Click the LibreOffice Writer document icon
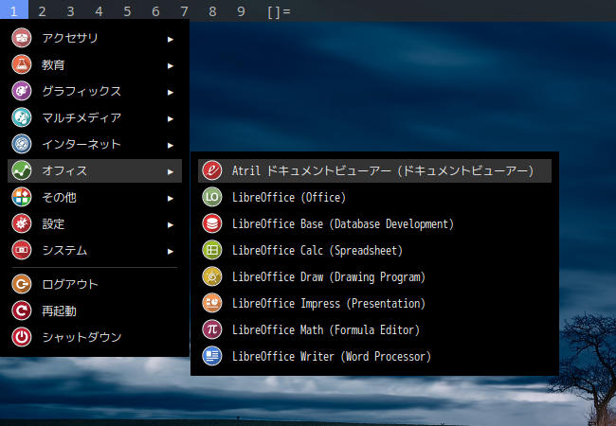Image resolution: width=616 pixels, height=426 pixels. pos(212,356)
